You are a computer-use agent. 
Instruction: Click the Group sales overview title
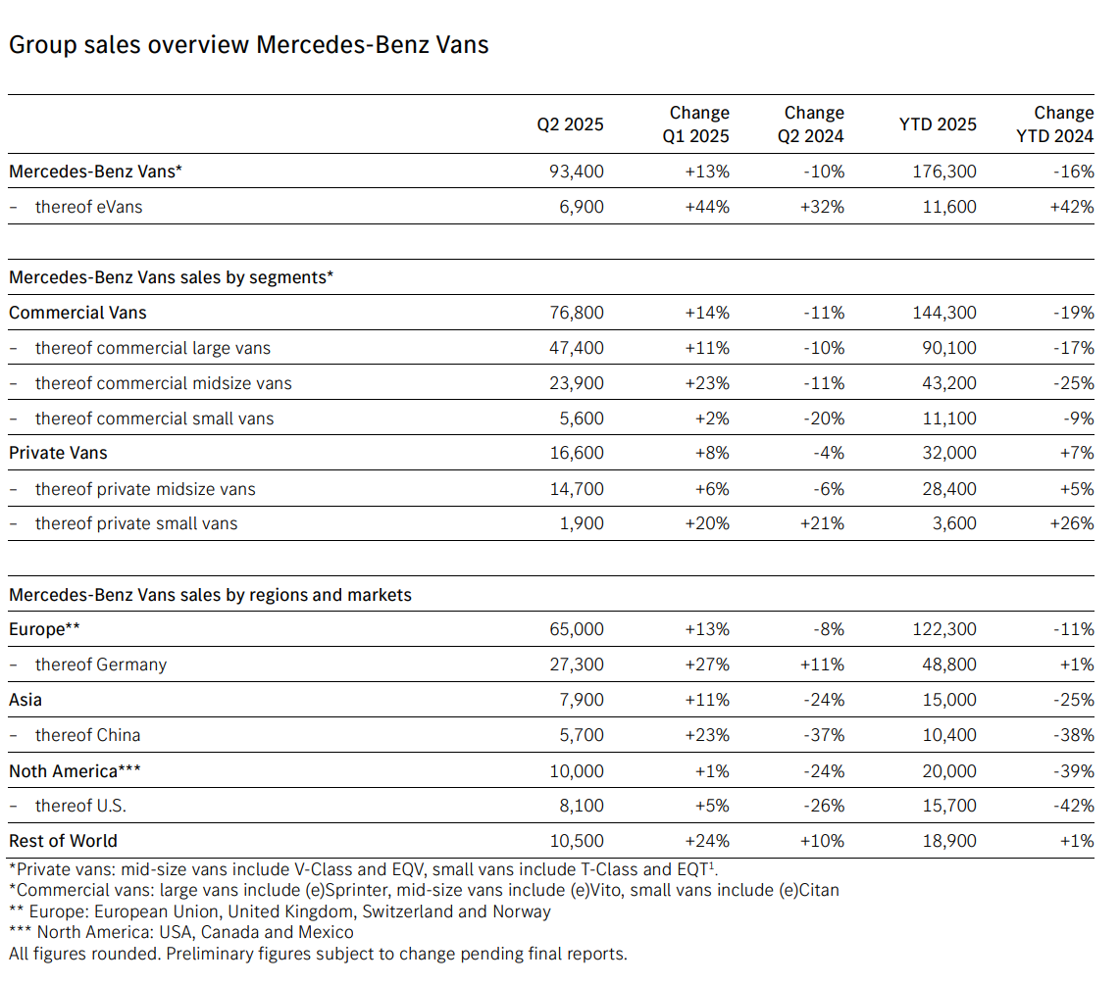tap(248, 45)
